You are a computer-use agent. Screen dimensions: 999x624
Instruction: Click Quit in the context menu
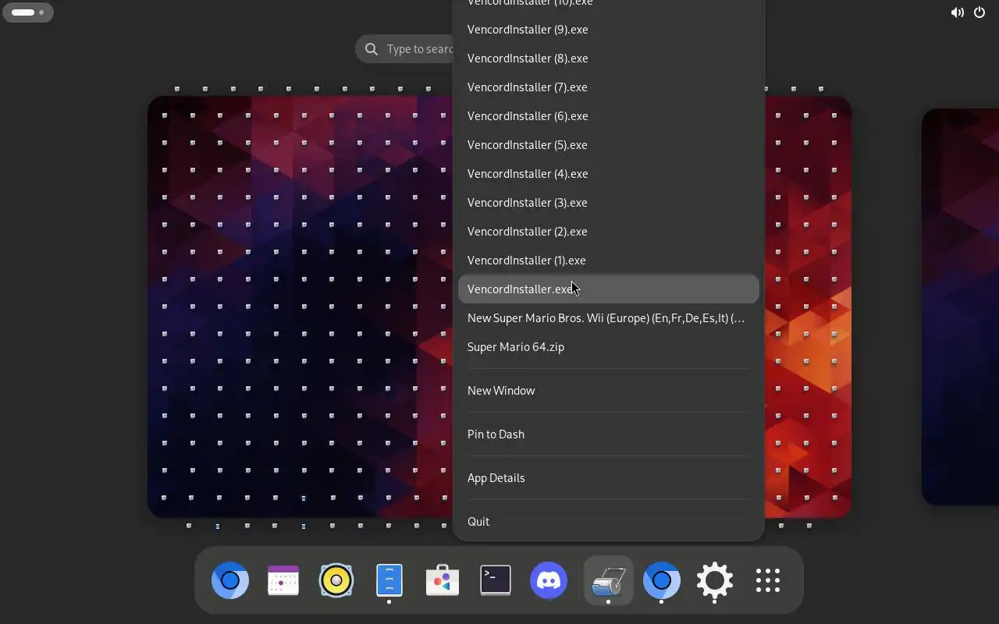point(609,522)
